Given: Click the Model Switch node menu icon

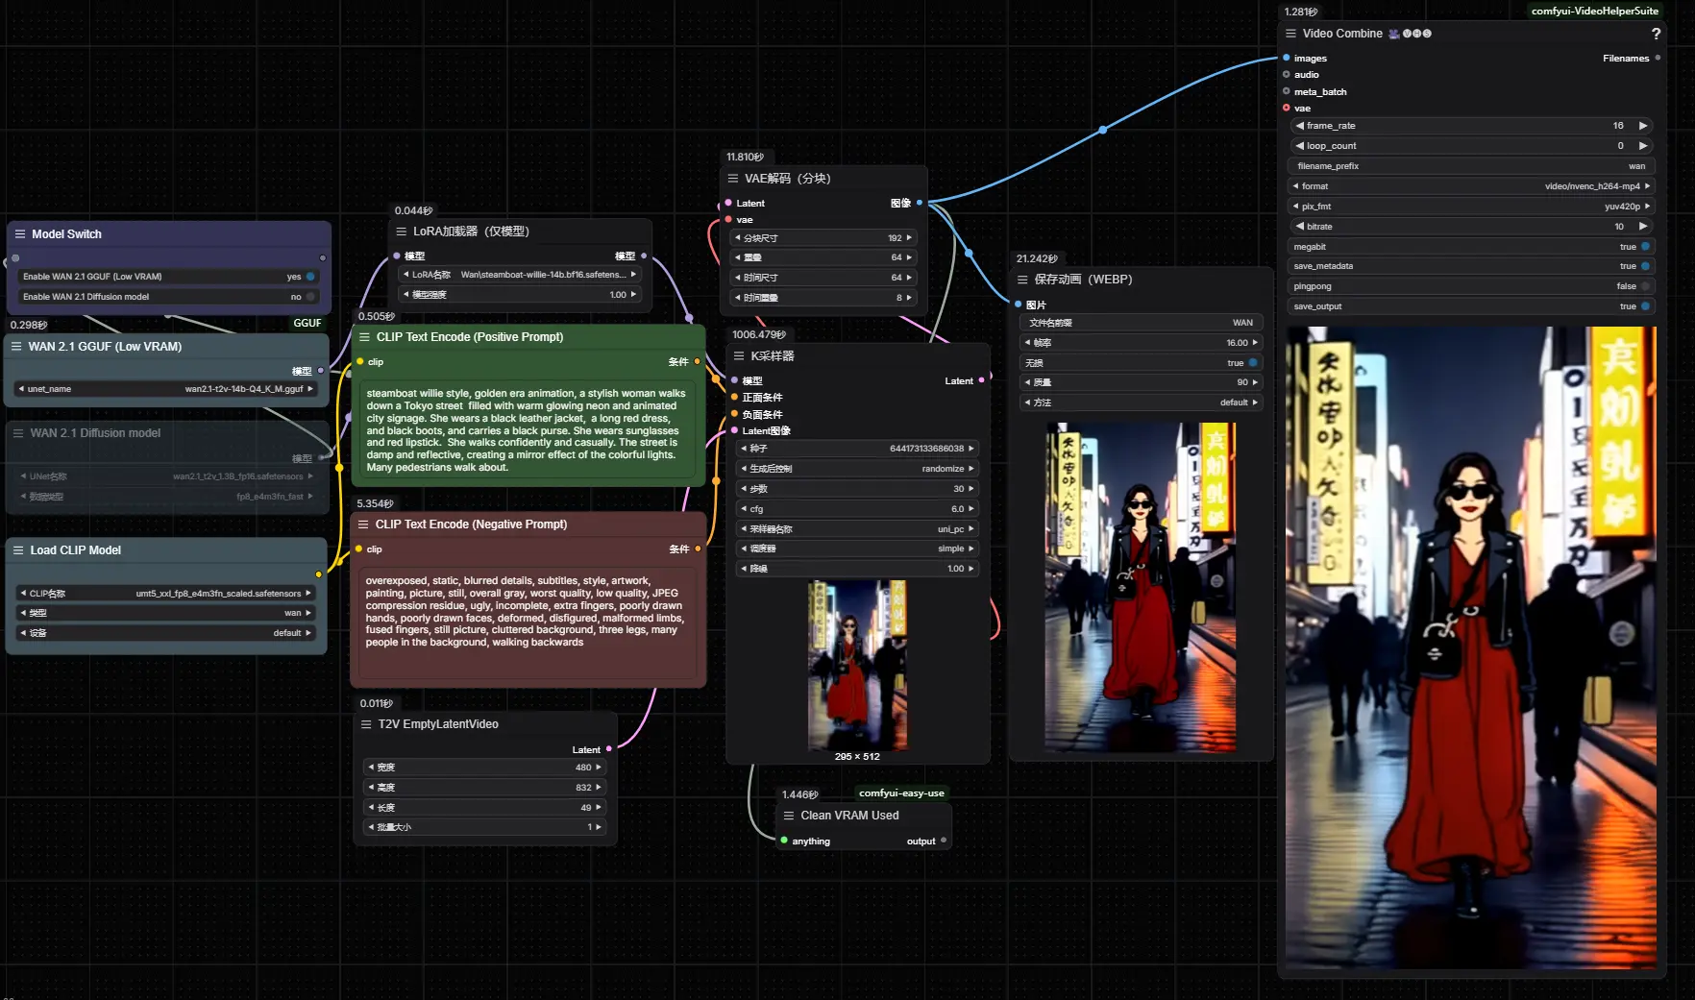Looking at the screenshot, I should click(x=19, y=234).
